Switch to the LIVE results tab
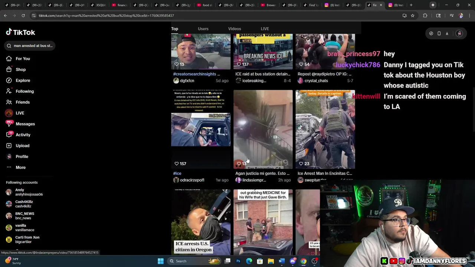 [x=265, y=29]
